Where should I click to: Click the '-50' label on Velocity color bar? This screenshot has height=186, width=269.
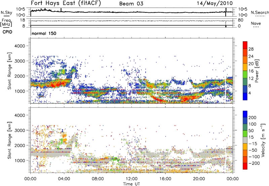[253, 150]
